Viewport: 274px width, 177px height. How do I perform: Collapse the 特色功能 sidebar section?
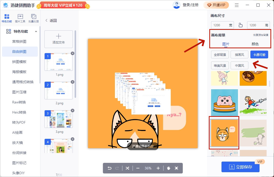coord(36,32)
